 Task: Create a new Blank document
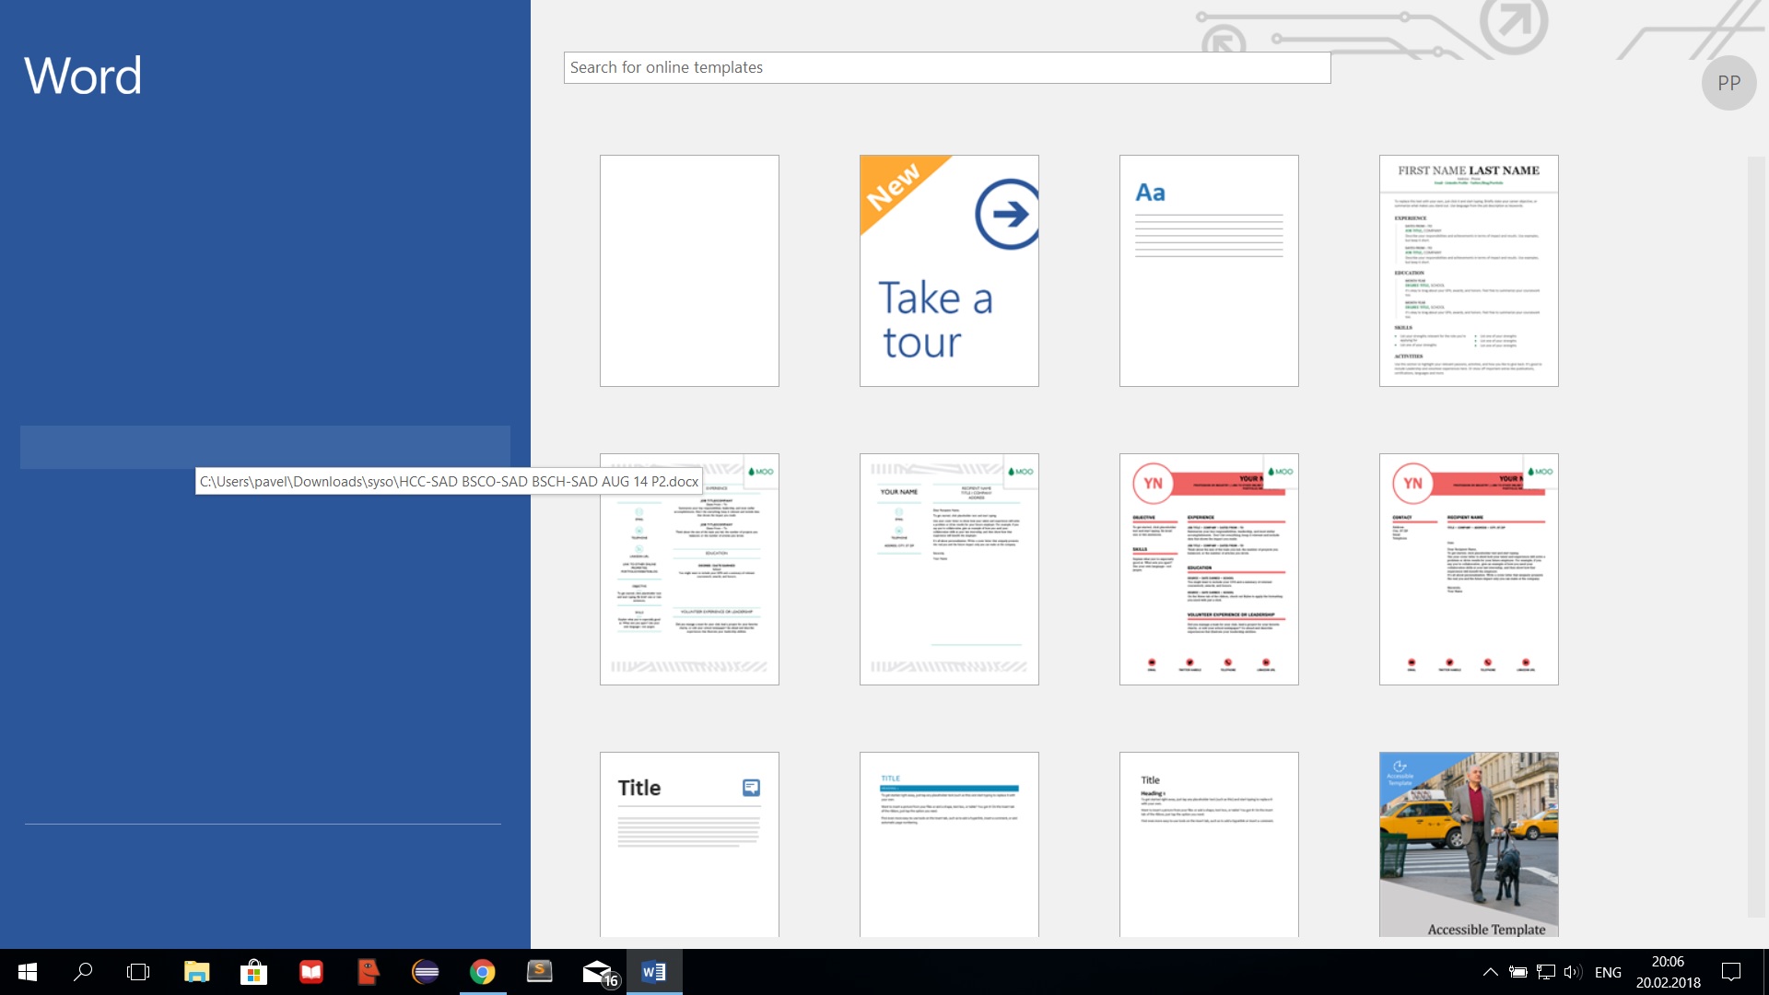[x=689, y=271]
